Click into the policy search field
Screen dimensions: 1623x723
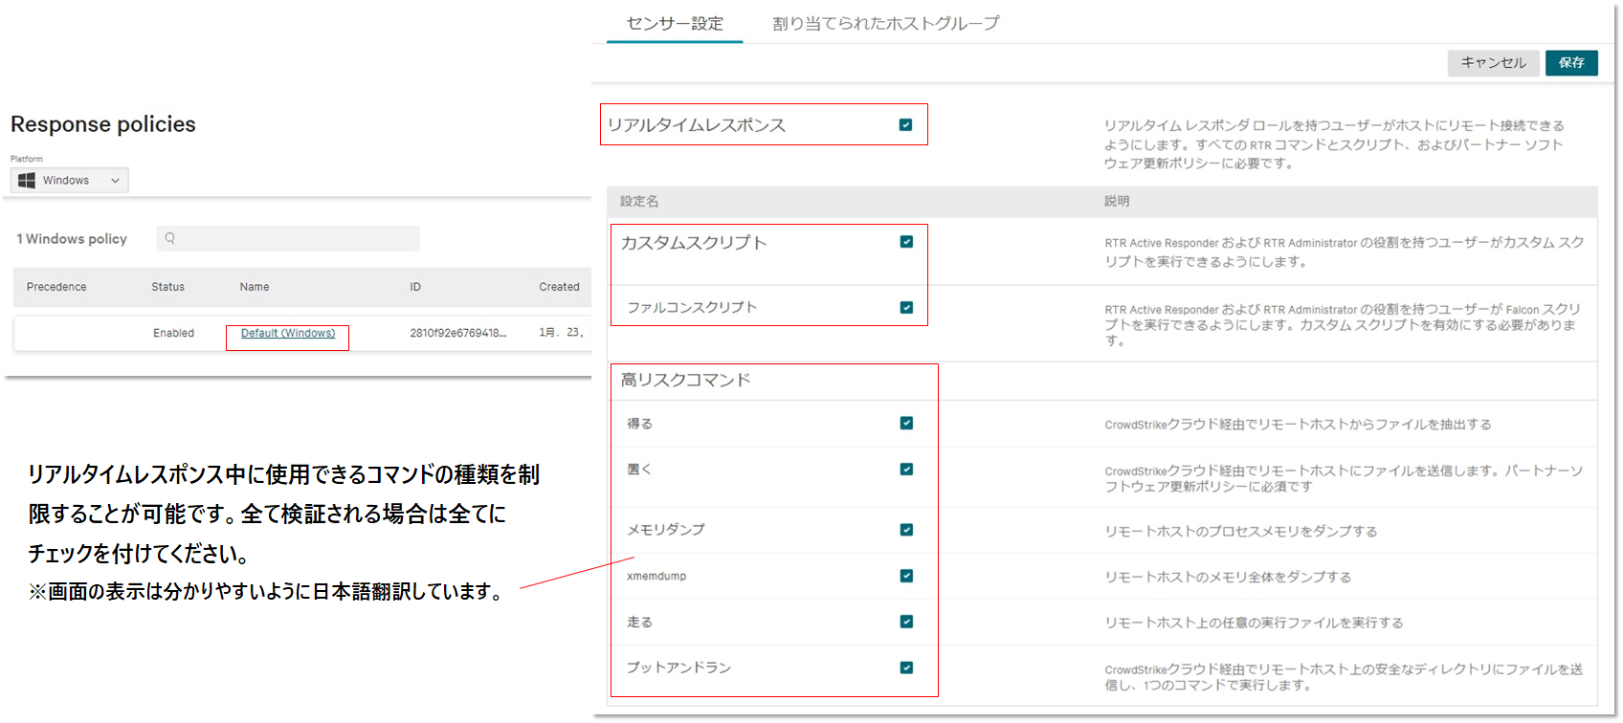(x=288, y=239)
